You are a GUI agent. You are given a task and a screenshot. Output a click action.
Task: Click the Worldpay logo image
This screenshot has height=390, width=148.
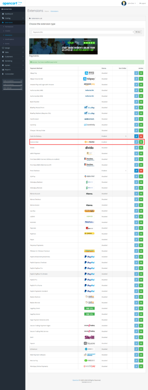tap(89, 366)
